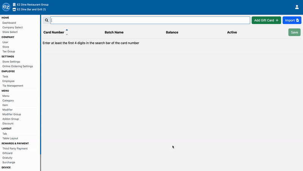Click the Batch Name column header
303x171 pixels.
[114, 32]
